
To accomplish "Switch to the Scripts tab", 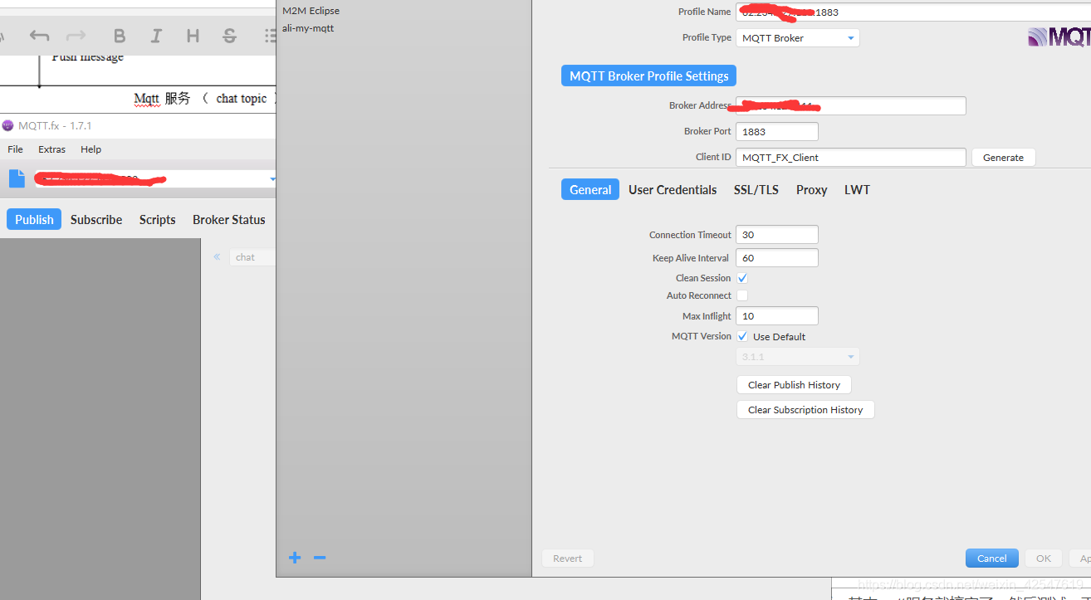I will 157,219.
